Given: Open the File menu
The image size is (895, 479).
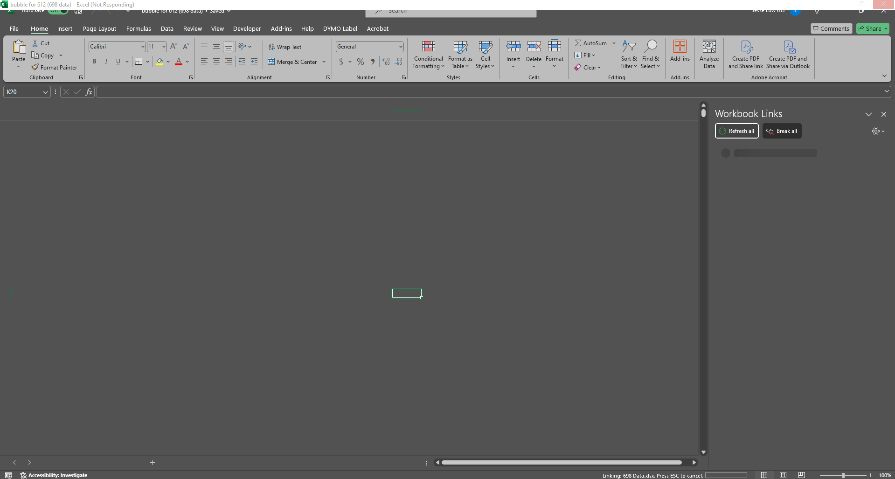Looking at the screenshot, I should click(x=14, y=28).
